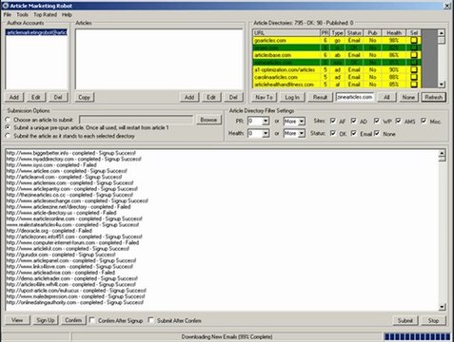Enable Confirm After Signup checkbox
Screen dimensions: 454x342
pyautogui.click(x=92, y=320)
